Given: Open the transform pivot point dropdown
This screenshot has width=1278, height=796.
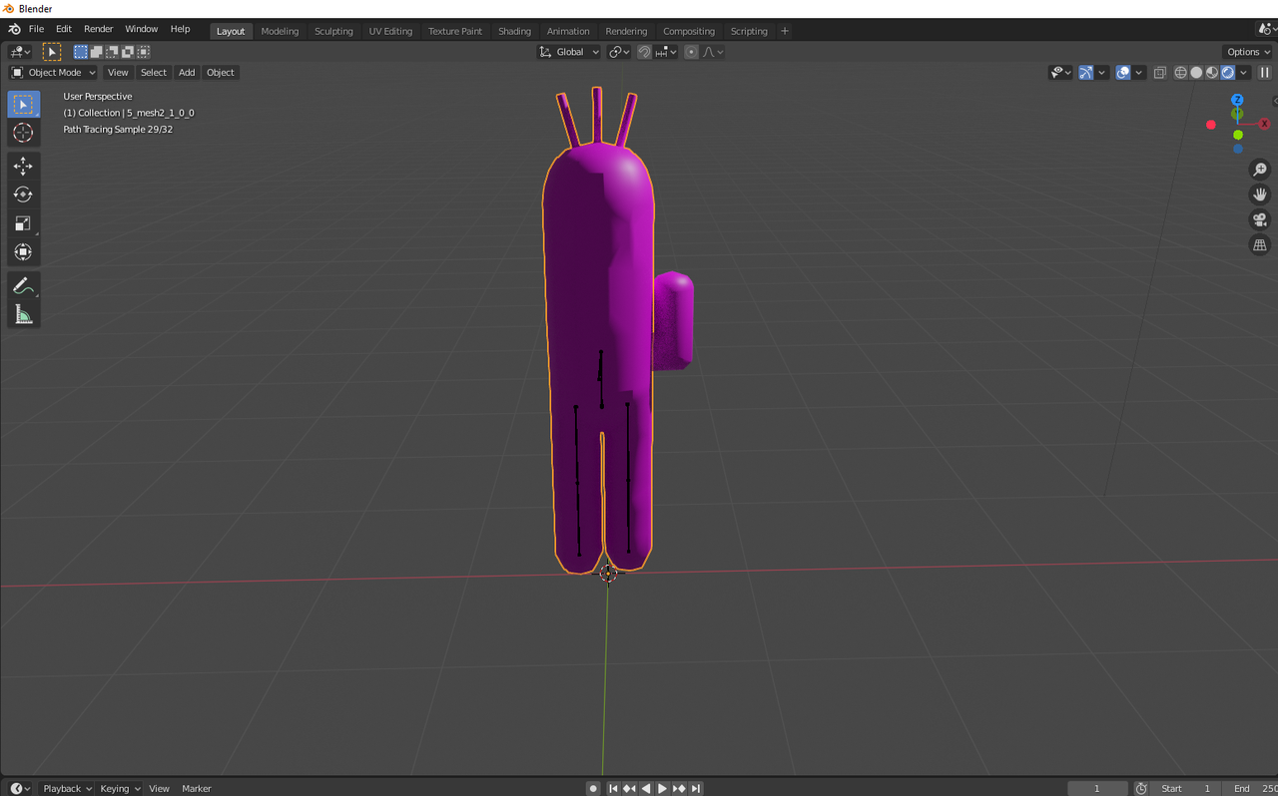Looking at the screenshot, I should (x=619, y=52).
